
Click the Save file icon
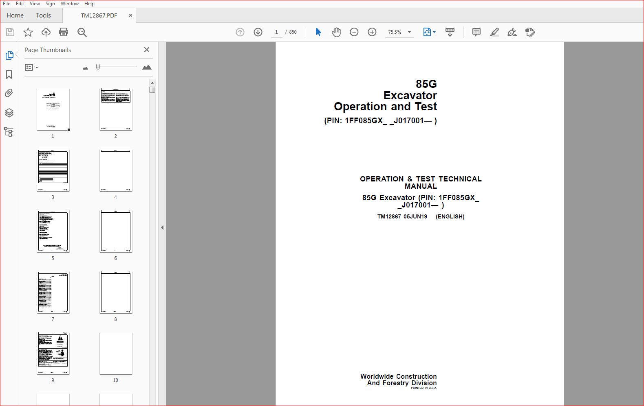10,32
